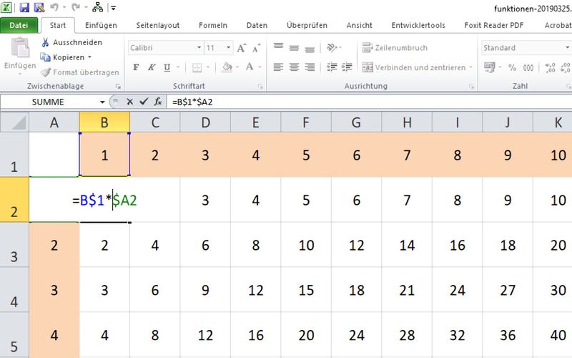Open the quick access toolbar customize arrow

[x=114, y=8]
